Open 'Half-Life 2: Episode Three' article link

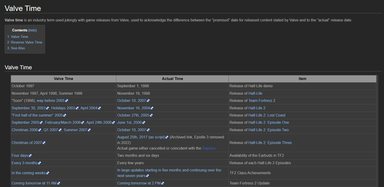click(270, 143)
